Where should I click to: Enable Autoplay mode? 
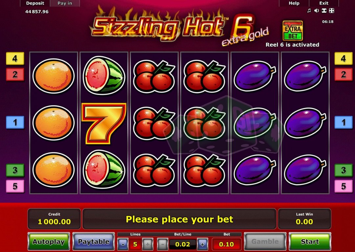pos(49,241)
